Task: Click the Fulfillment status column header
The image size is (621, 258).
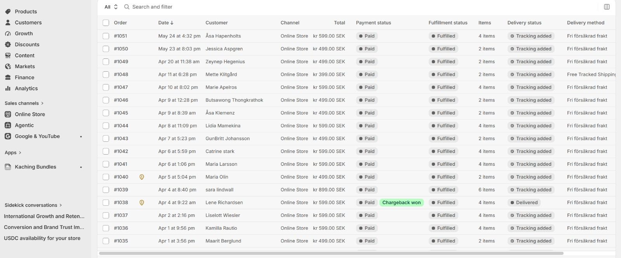Action: coord(448,23)
